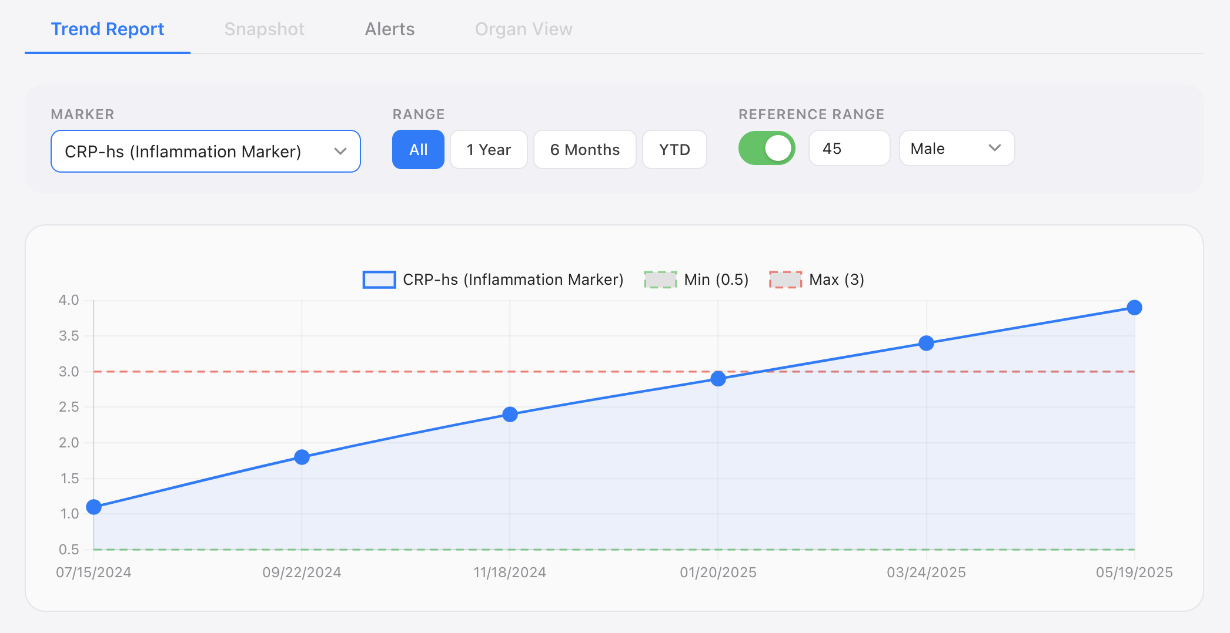Select the 11/18/2024 data point

510,415
